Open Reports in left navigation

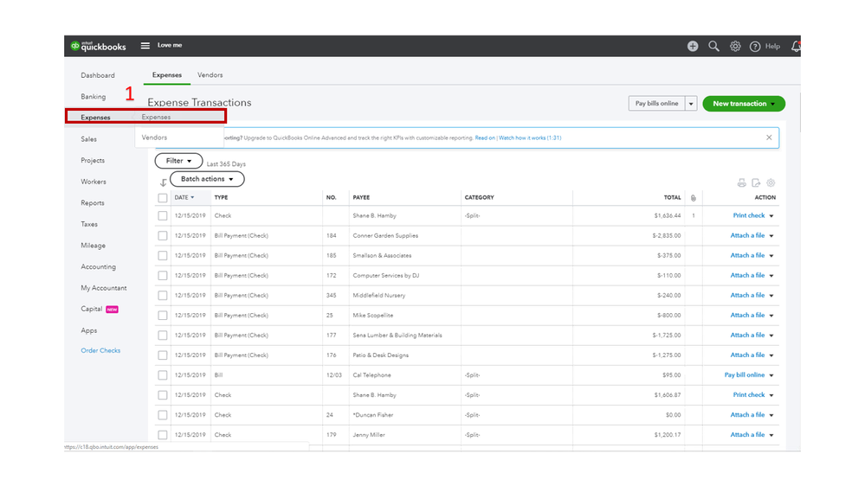93,202
